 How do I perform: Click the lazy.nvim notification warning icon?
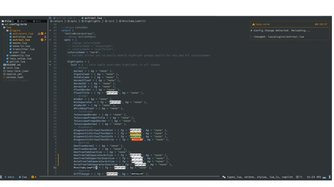254,24
